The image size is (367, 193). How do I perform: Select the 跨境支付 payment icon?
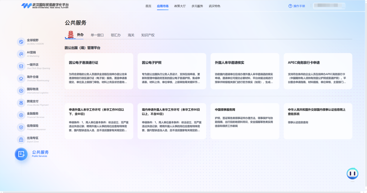[21, 103]
